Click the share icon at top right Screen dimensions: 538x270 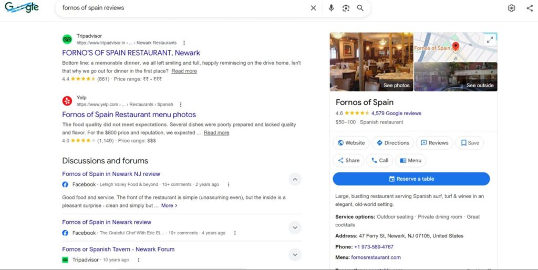pos(529,8)
